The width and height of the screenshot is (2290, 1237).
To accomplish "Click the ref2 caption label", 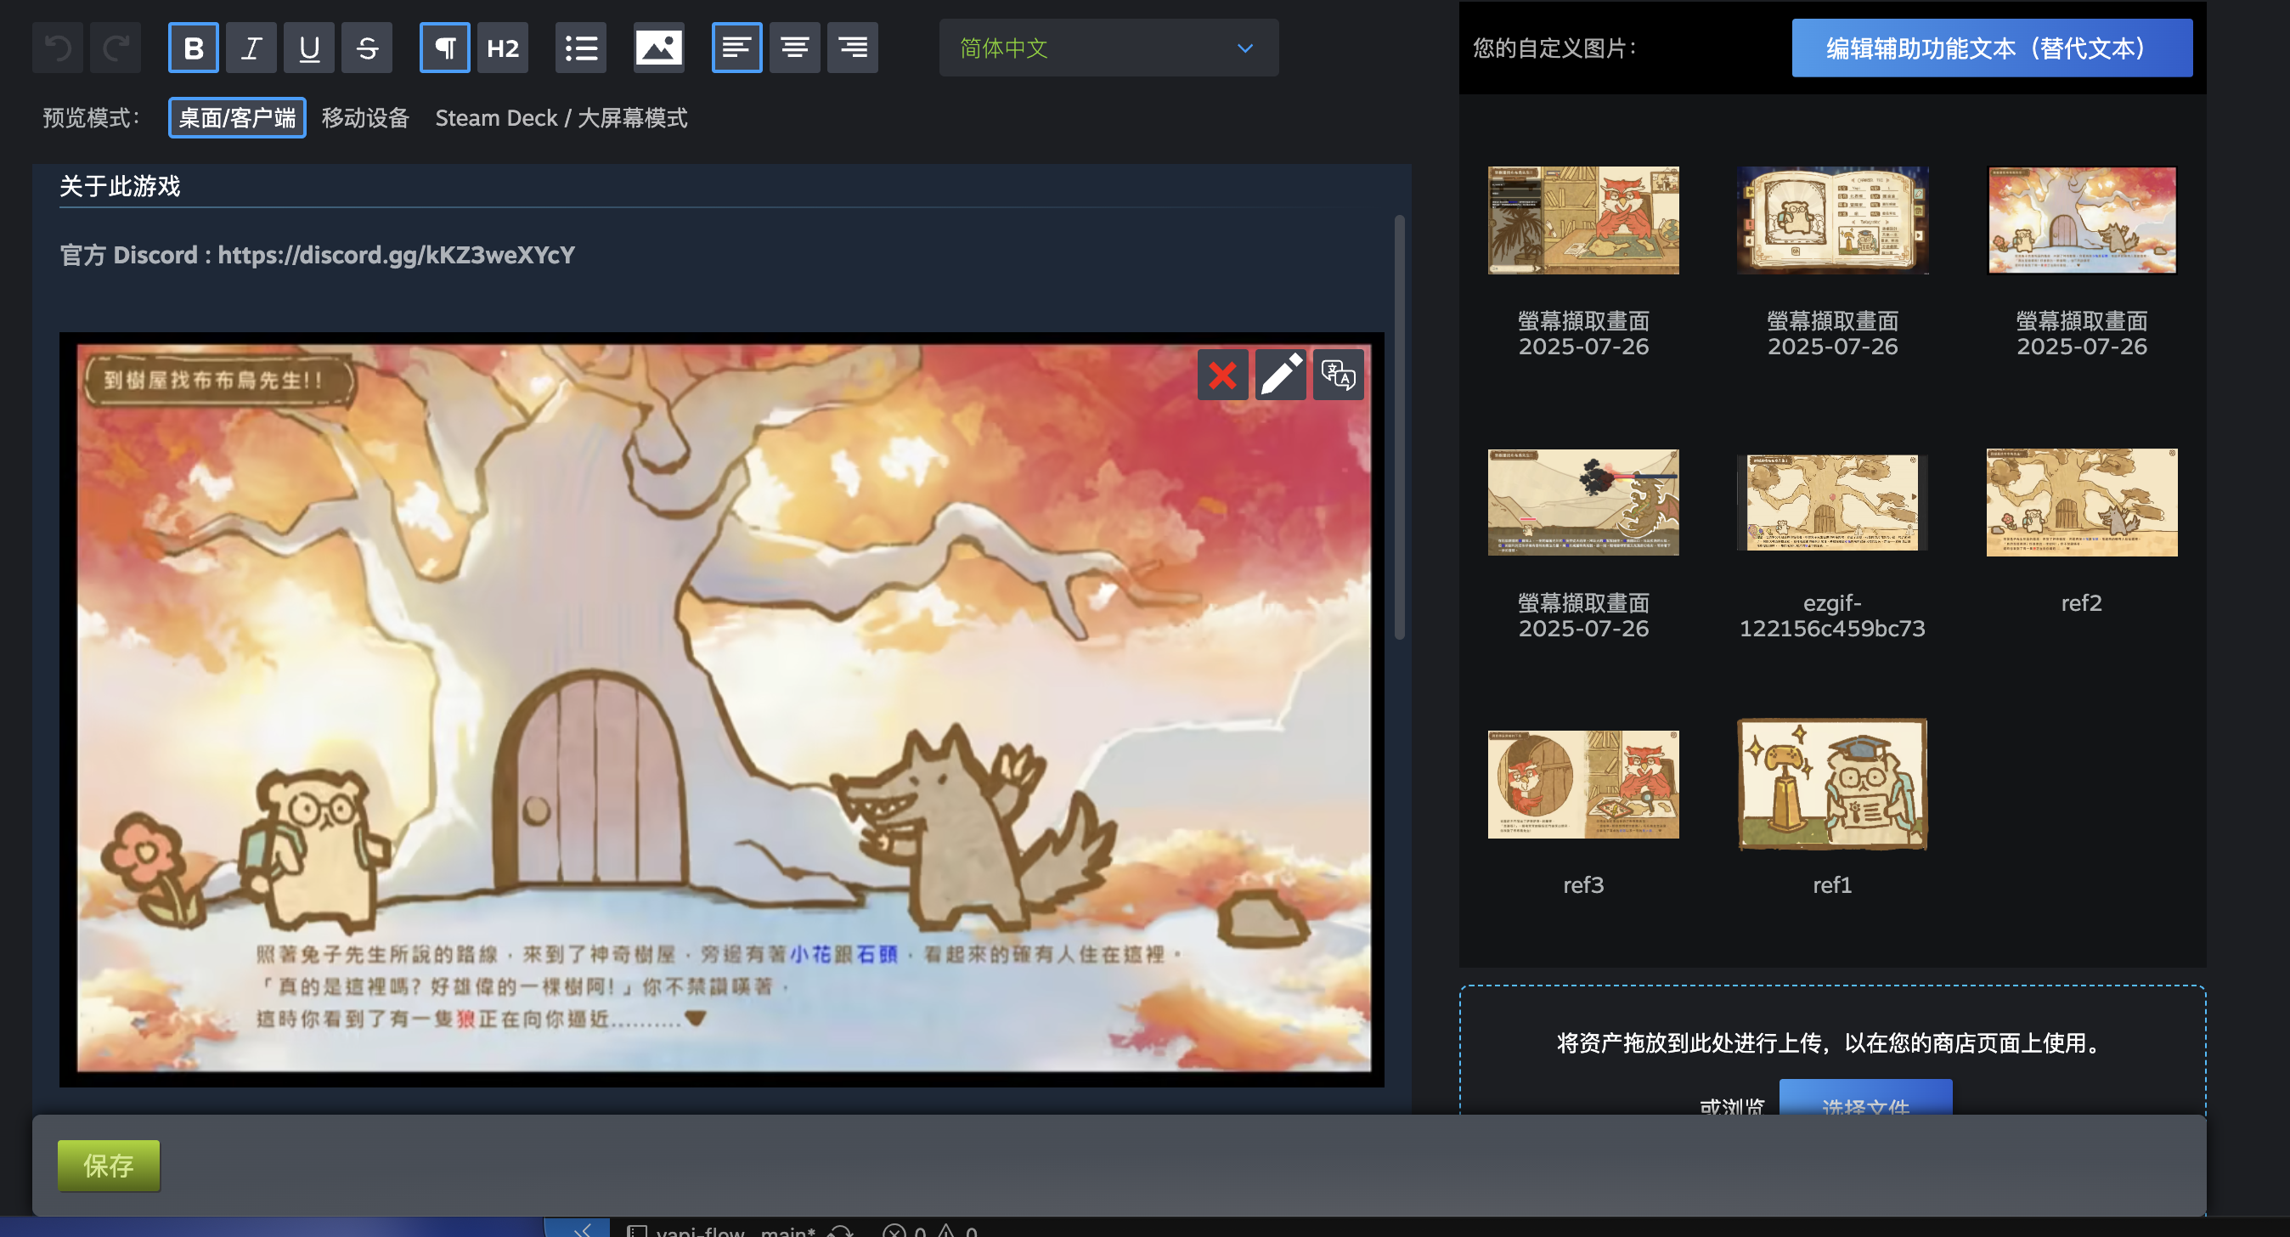I will 2081,603.
